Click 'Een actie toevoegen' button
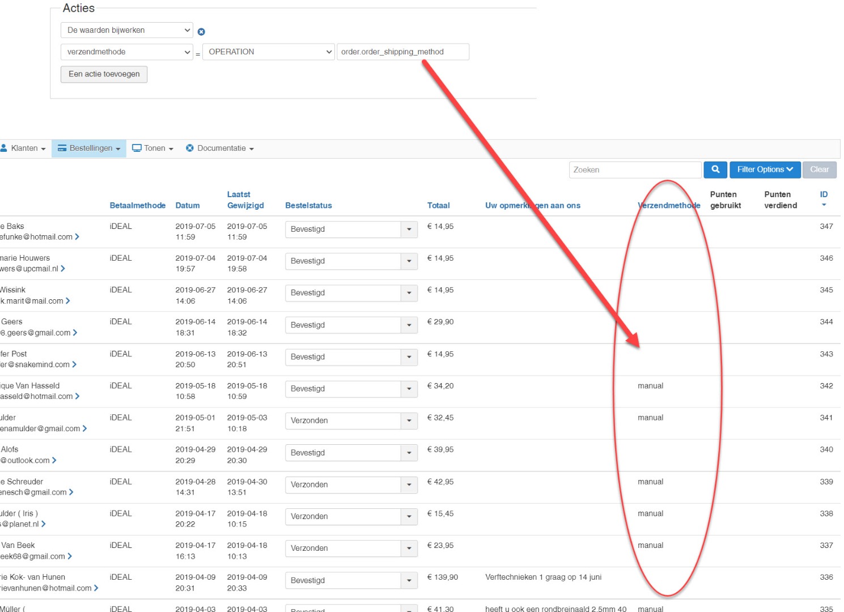 (104, 74)
